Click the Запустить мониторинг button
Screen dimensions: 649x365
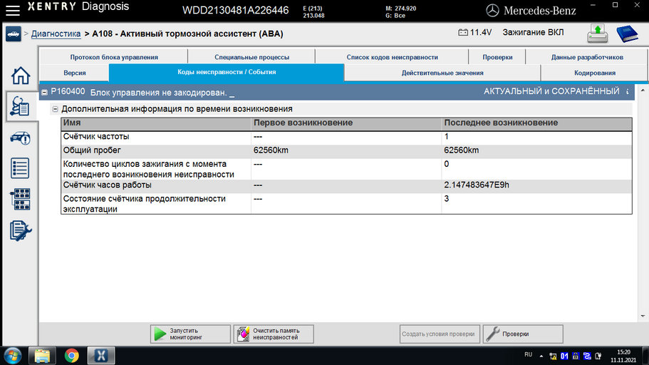point(190,334)
